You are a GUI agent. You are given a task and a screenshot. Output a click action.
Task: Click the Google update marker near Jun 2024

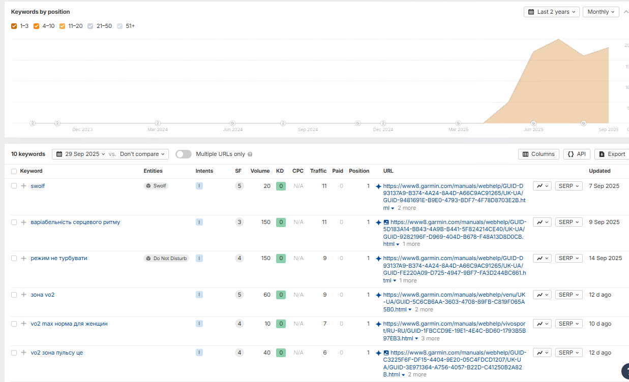pyautogui.click(x=233, y=123)
